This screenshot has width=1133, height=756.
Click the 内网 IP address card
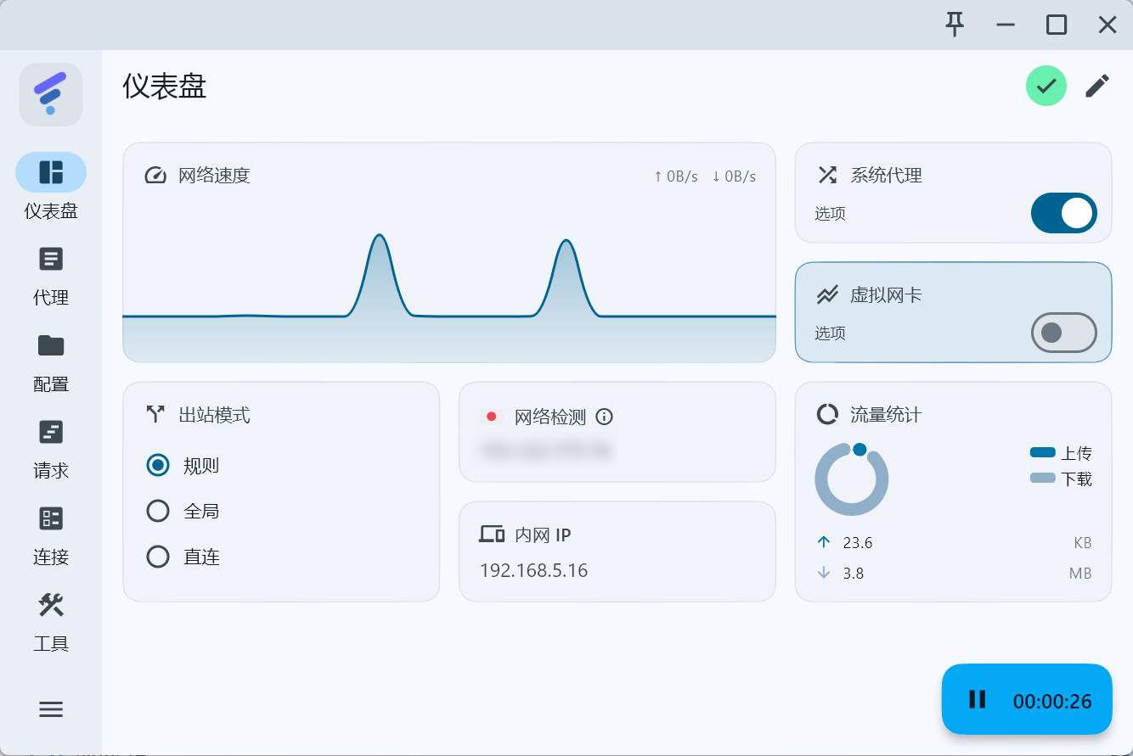(x=617, y=552)
